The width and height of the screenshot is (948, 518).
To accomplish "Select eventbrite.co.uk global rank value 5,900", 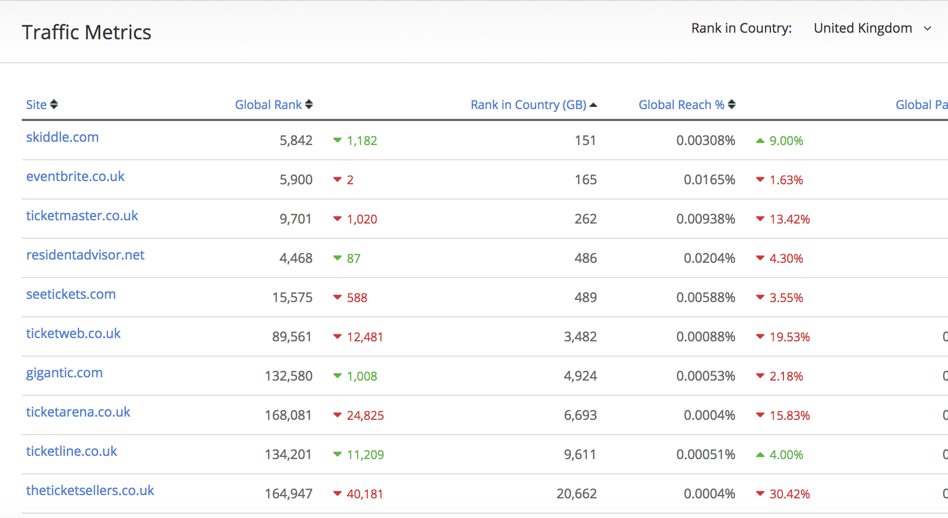I will (x=296, y=180).
